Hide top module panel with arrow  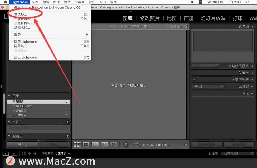click(131, 12)
